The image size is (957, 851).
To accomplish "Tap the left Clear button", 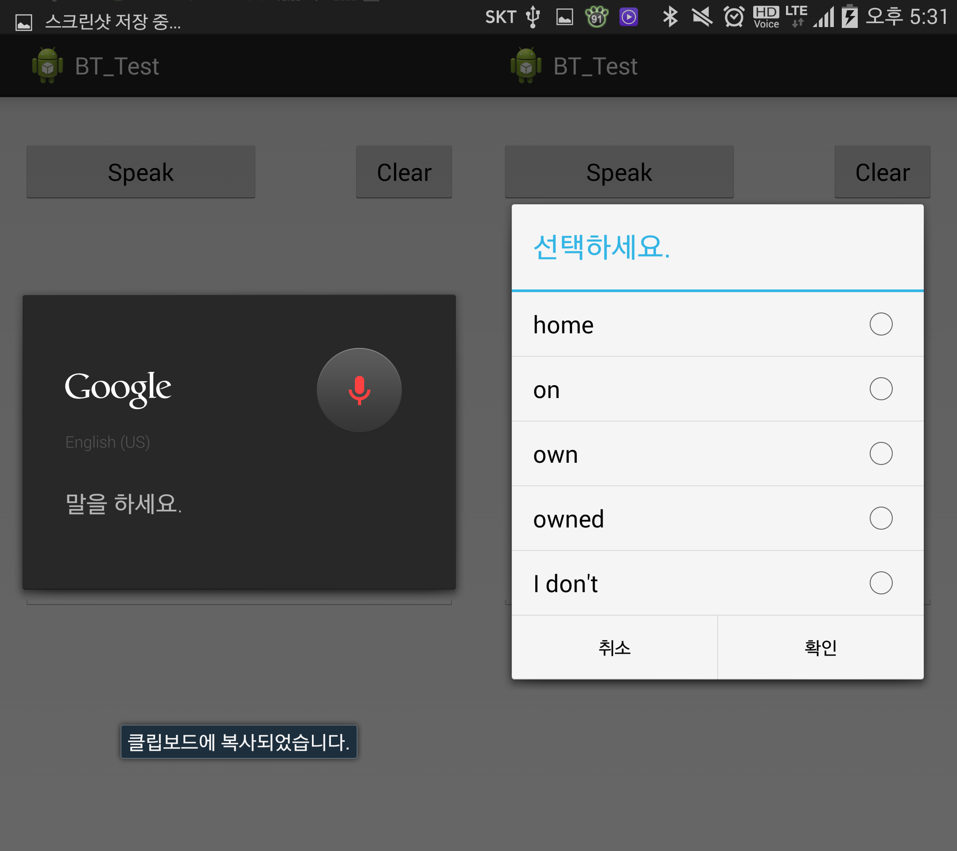I will pyautogui.click(x=404, y=172).
